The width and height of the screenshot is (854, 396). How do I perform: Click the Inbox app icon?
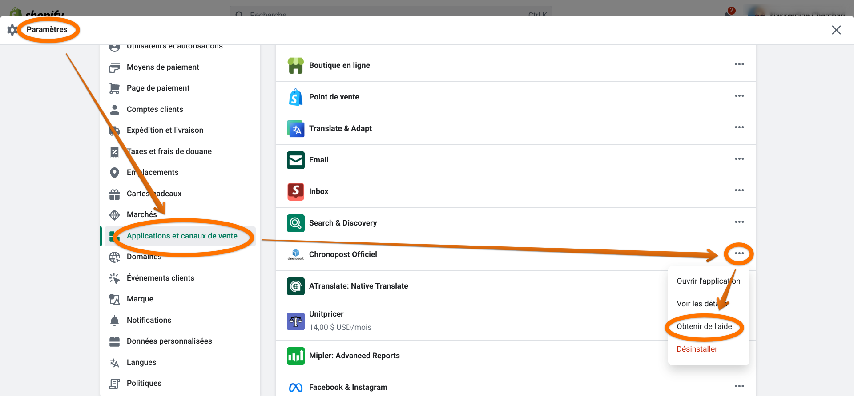point(296,192)
